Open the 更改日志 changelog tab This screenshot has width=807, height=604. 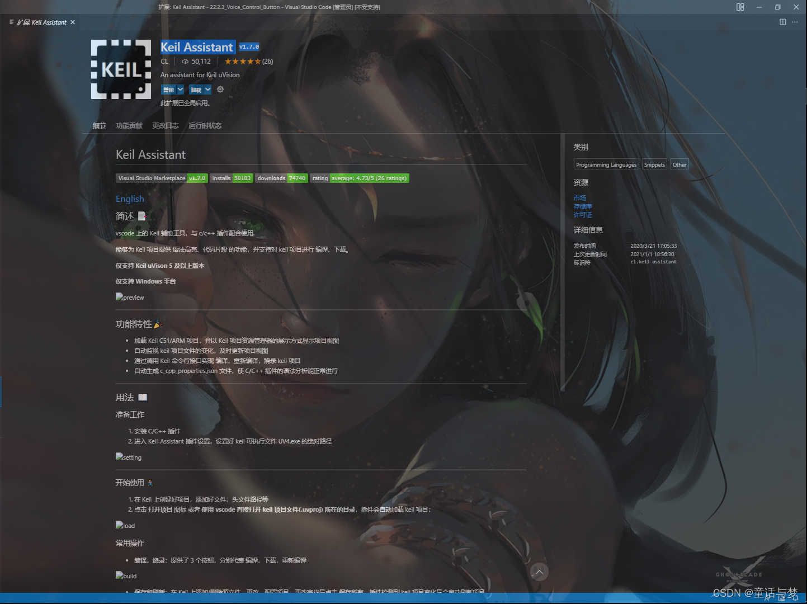[x=166, y=126]
